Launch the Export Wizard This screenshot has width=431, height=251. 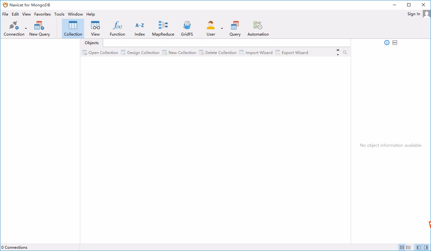click(x=292, y=52)
